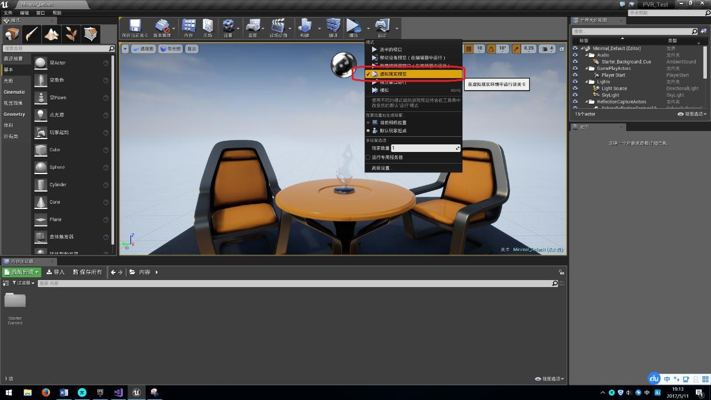The width and height of the screenshot is (711, 400).
Task: Collapse the Lights folder in outliner
Action: click(587, 82)
